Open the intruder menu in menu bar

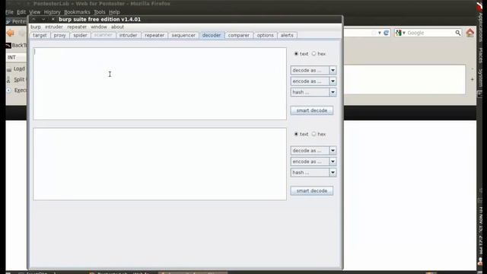[54, 27]
